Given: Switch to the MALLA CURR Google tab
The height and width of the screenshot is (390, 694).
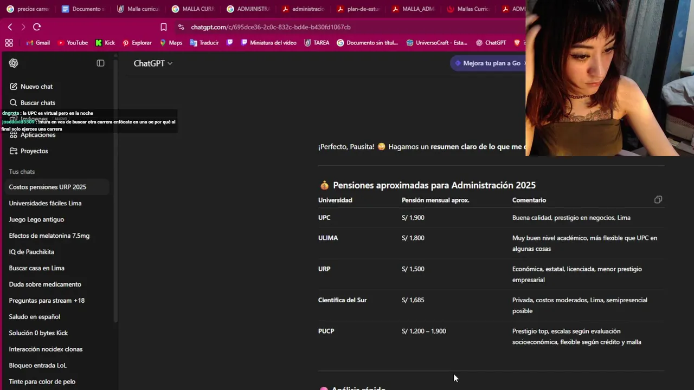Looking at the screenshot, I should [192, 9].
